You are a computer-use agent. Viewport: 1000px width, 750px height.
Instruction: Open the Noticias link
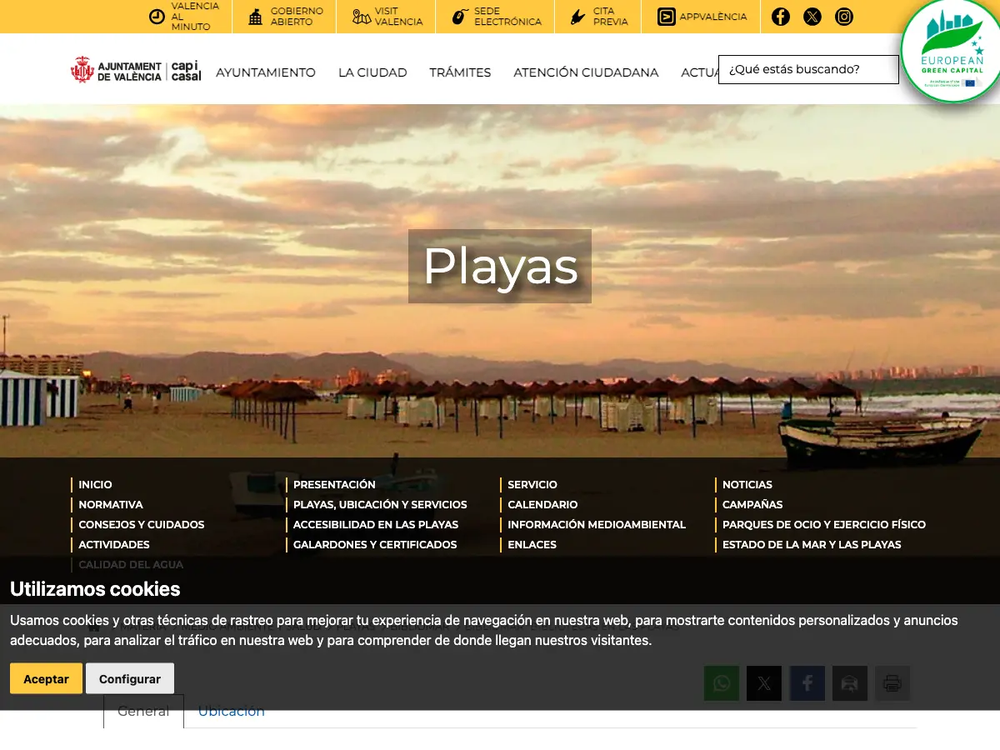pyautogui.click(x=747, y=484)
